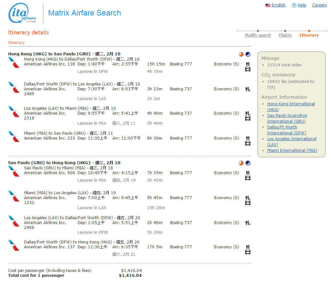This screenshot has height=282, width=332.
Task: Click the question mark help icon
Action: pos(294,5)
